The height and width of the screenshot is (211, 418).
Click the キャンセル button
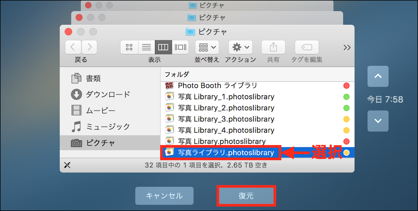click(x=164, y=196)
